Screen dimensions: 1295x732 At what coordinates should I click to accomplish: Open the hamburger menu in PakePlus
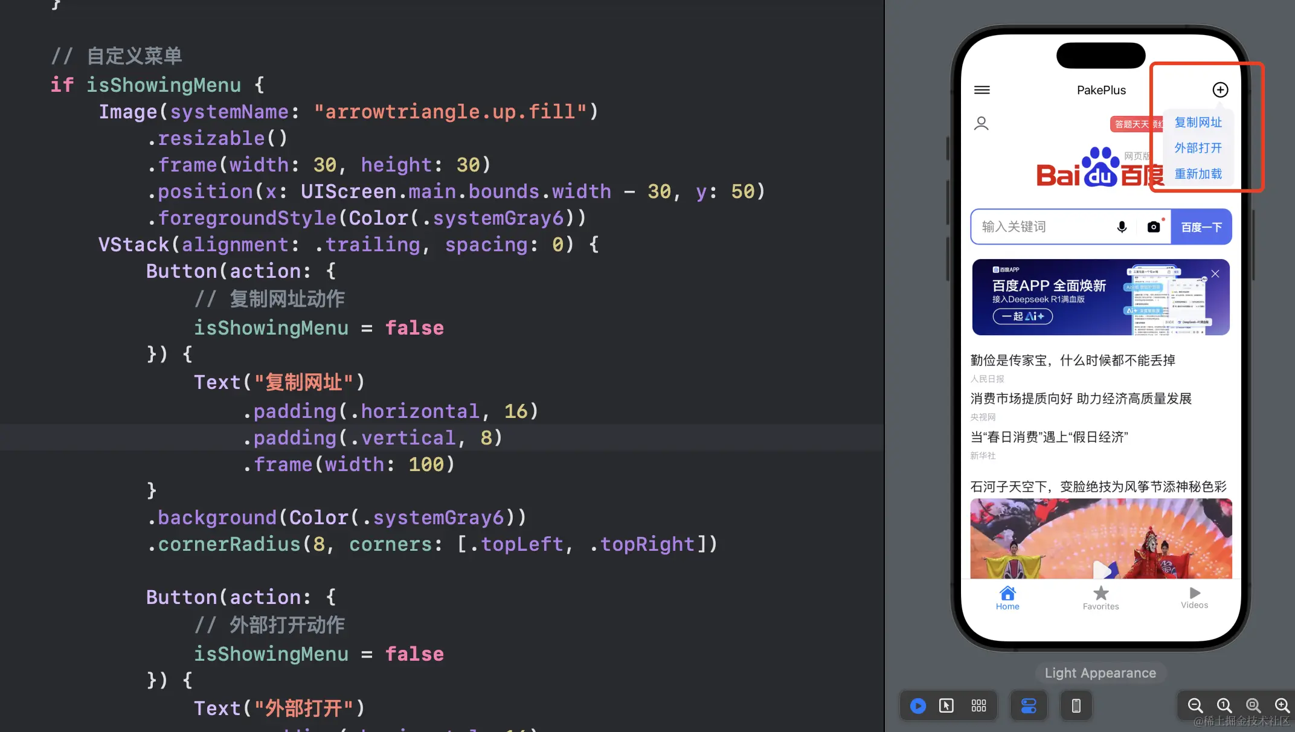click(x=982, y=90)
